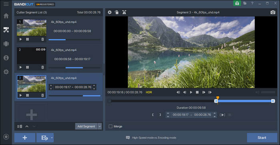Open the hamburger menu
The height and width of the screenshot is (145, 280).
tap(6, 4)
